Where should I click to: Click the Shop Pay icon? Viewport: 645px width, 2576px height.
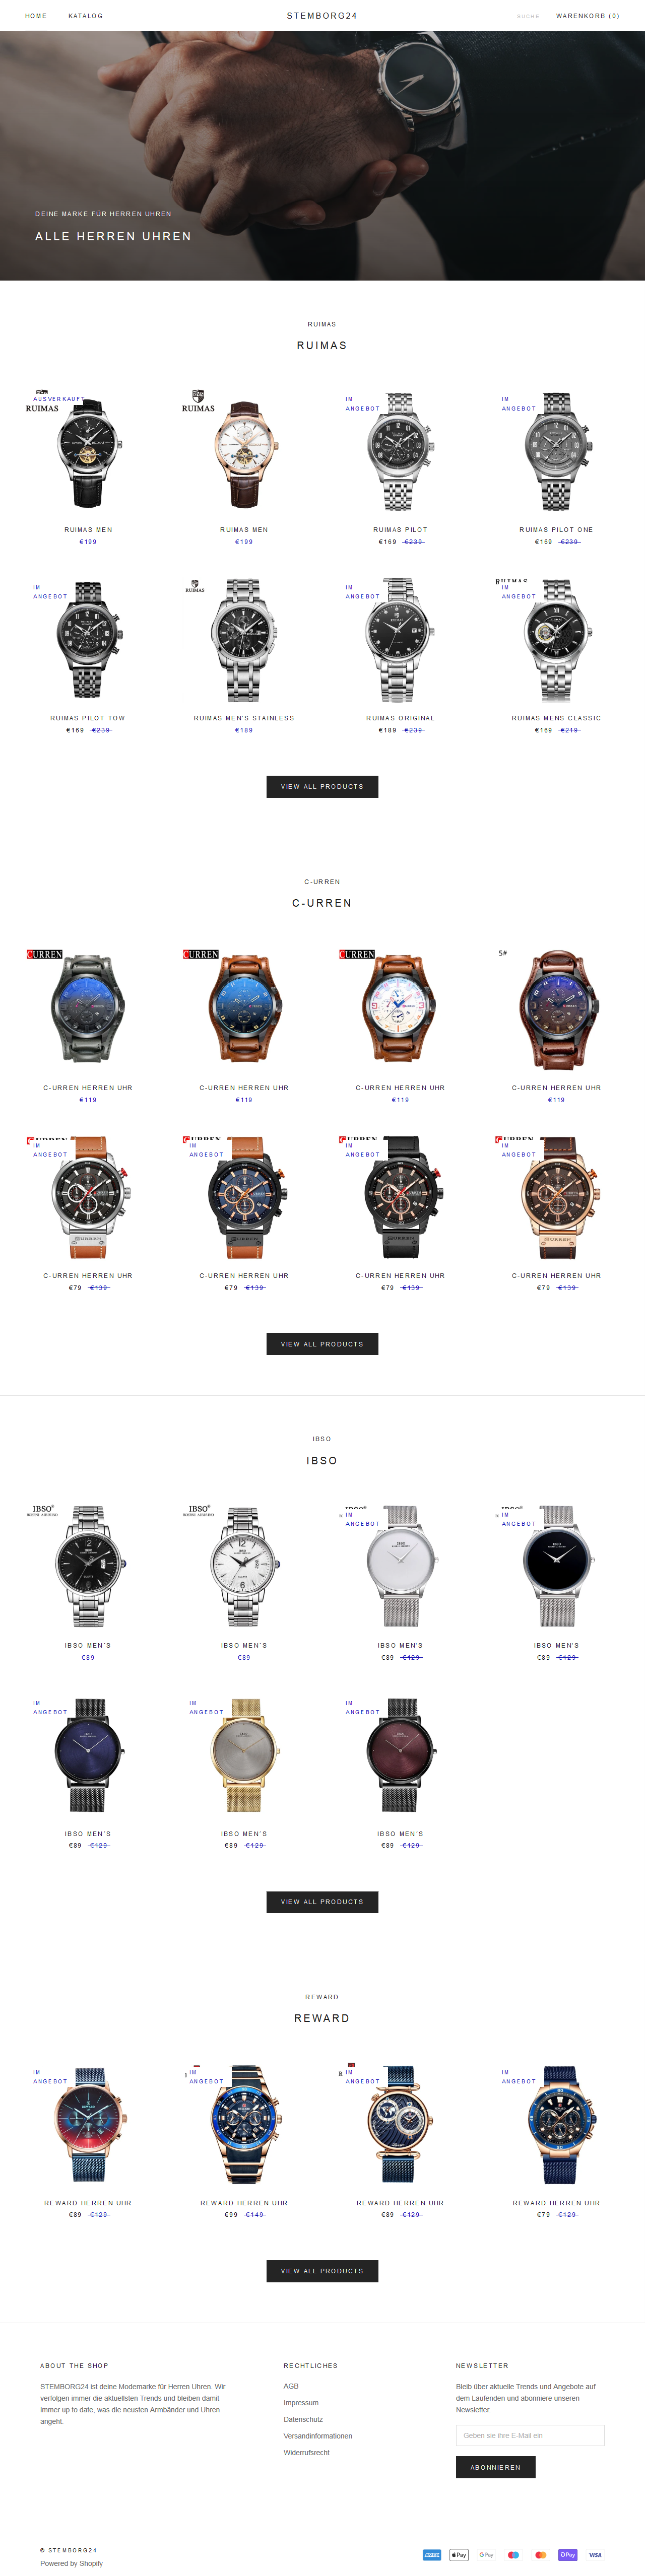click(x=567, y=2554)
